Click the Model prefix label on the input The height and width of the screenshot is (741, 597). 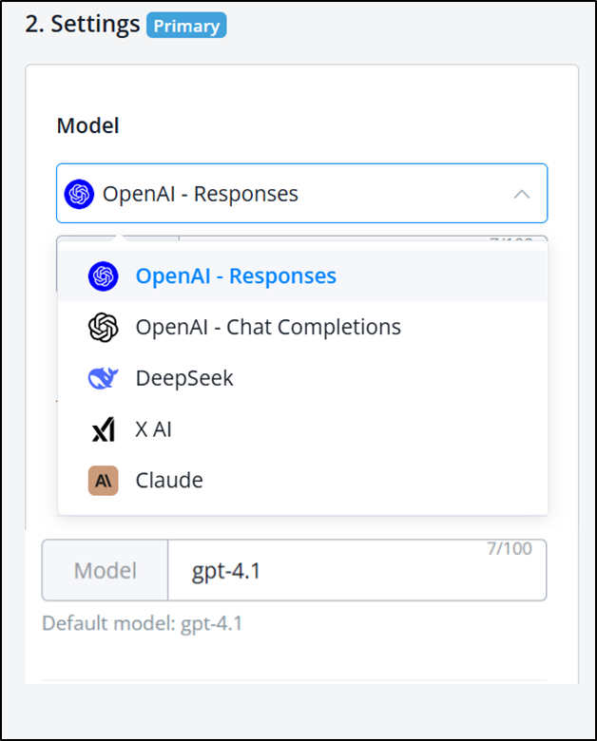pos(106,571)
